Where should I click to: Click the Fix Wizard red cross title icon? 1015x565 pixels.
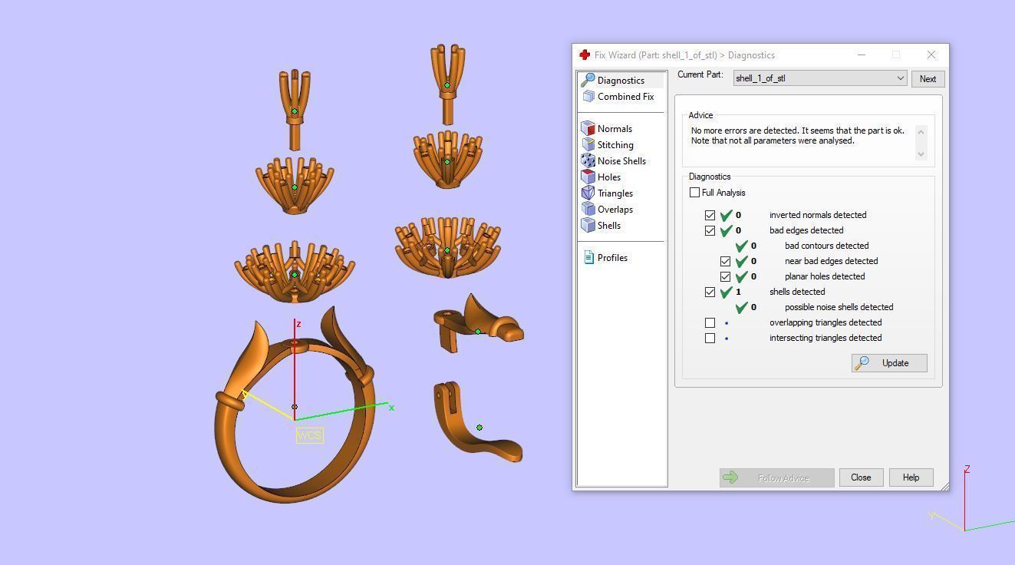click(x=585, y=55)
